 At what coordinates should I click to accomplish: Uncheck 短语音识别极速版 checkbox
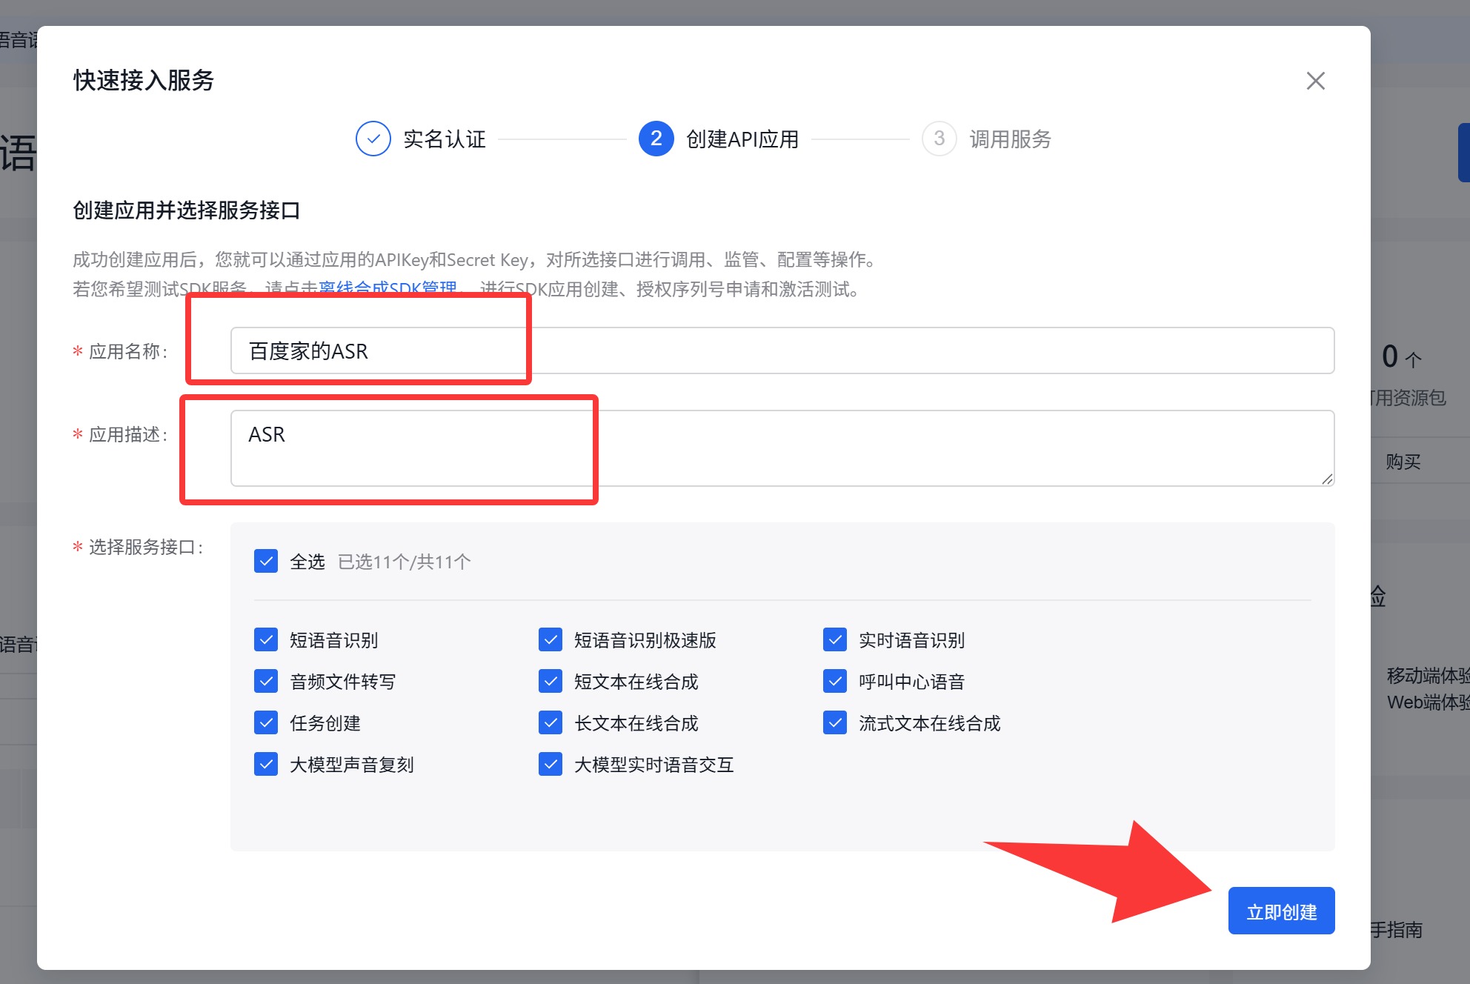551,639
